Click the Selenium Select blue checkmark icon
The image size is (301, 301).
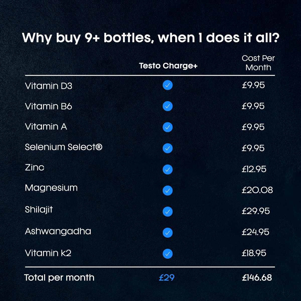168,148
